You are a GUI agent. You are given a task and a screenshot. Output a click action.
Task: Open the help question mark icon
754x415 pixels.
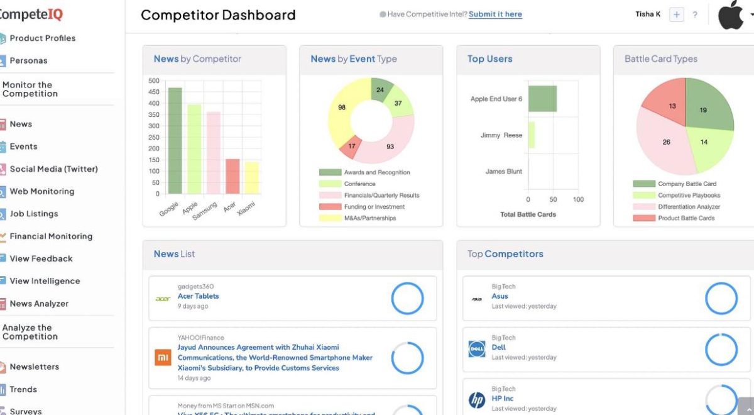[x=695, y=14]
